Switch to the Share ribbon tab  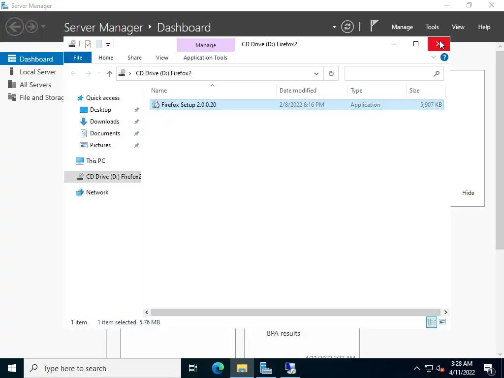pos(134,58)
